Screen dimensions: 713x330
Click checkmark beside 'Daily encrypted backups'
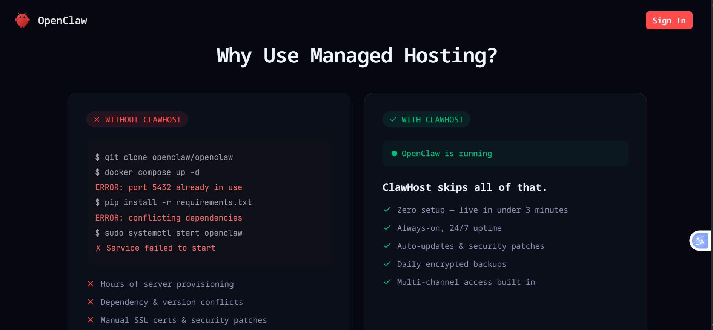point(387,264)
